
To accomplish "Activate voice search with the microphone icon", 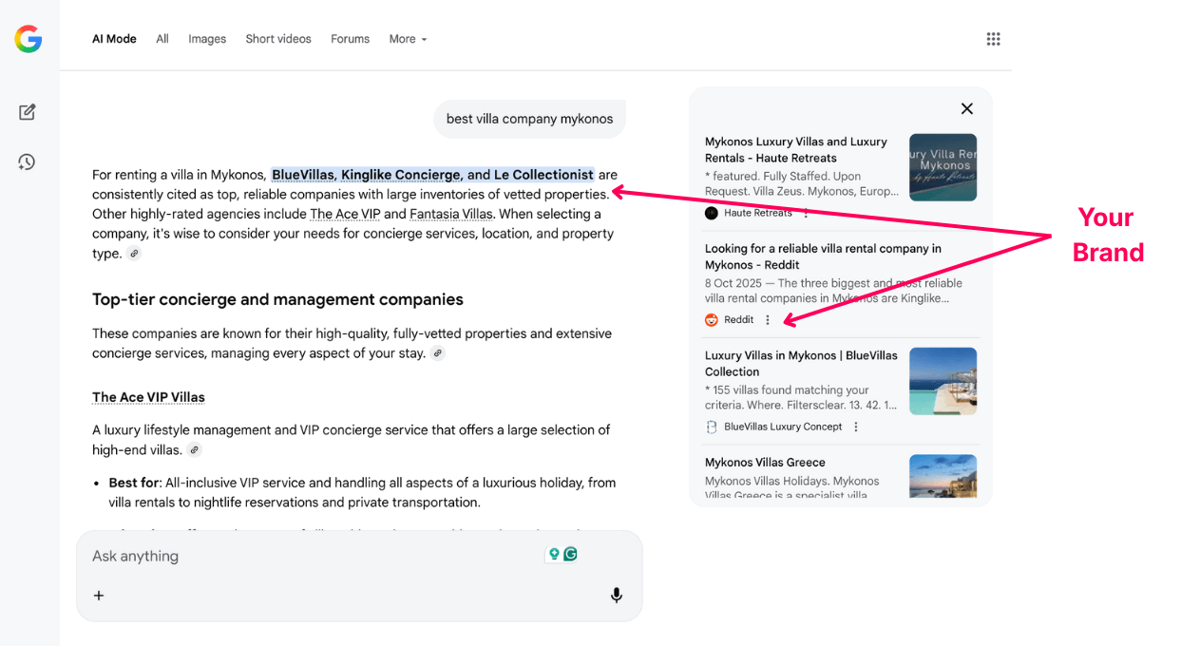I will coord(616,595).
